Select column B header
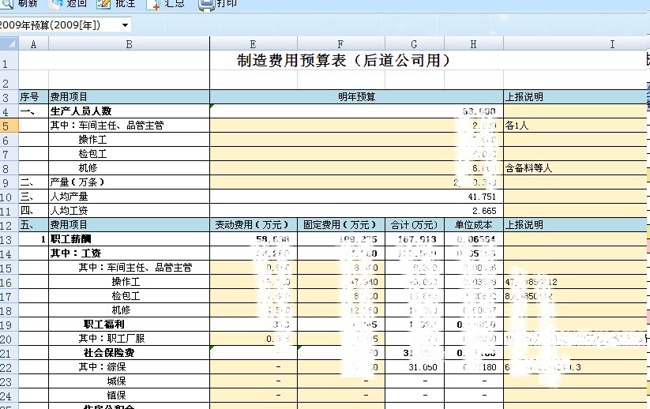Screen dimensions: 650x409 (129, 44)
